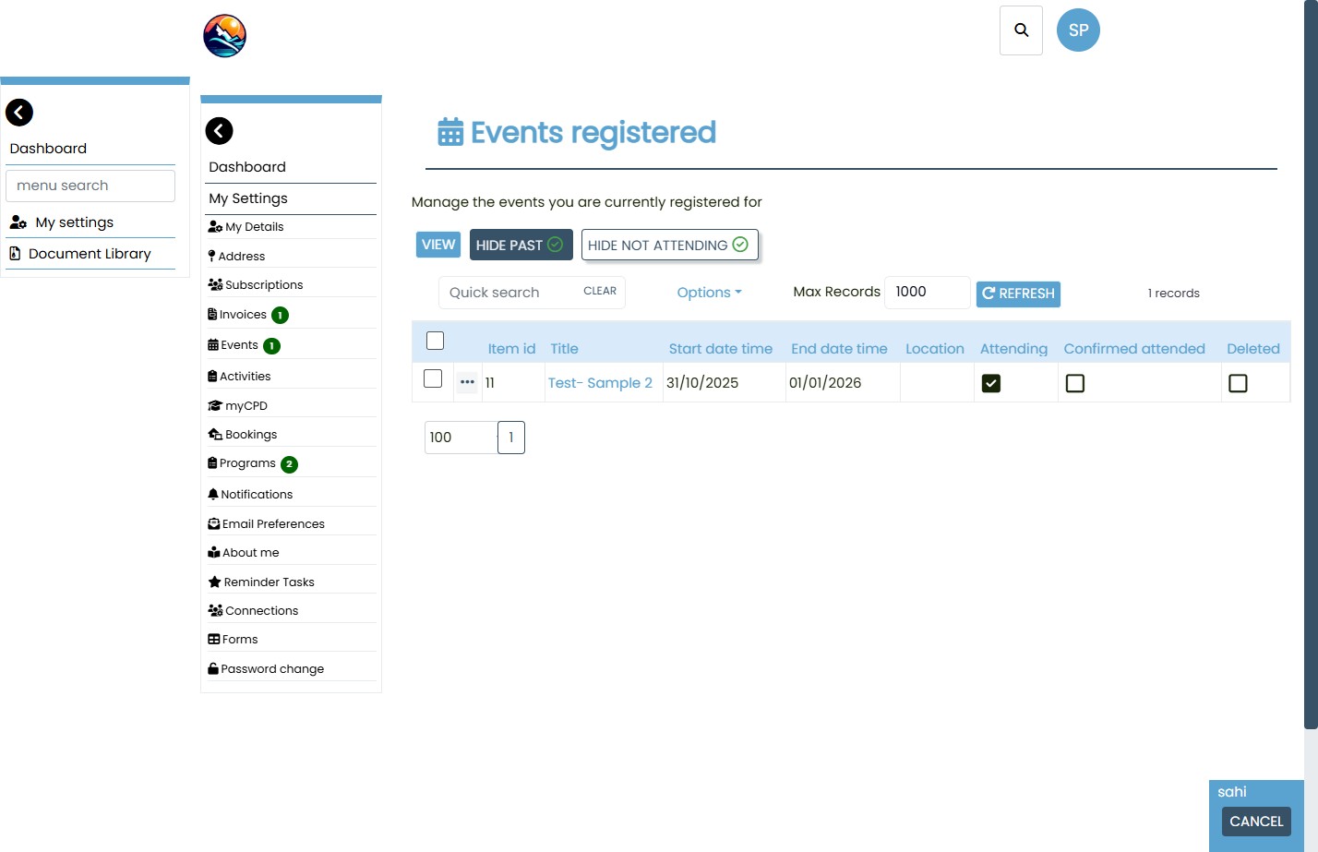Expand the Options dropdown
Screen dimensions: 1318x852
(708, 293)
